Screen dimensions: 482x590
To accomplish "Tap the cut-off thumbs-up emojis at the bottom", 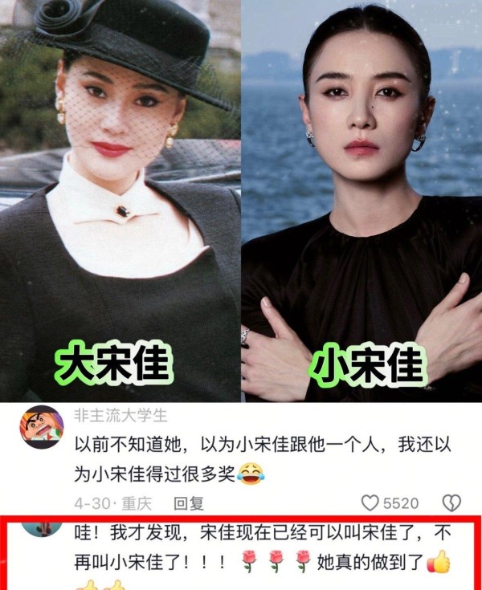I will [100, 585].
